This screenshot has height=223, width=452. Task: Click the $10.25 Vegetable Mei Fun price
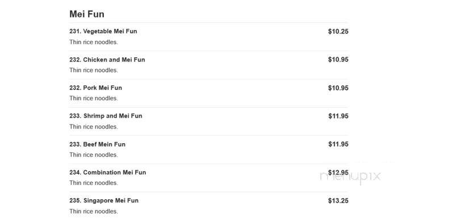(338, 32)
